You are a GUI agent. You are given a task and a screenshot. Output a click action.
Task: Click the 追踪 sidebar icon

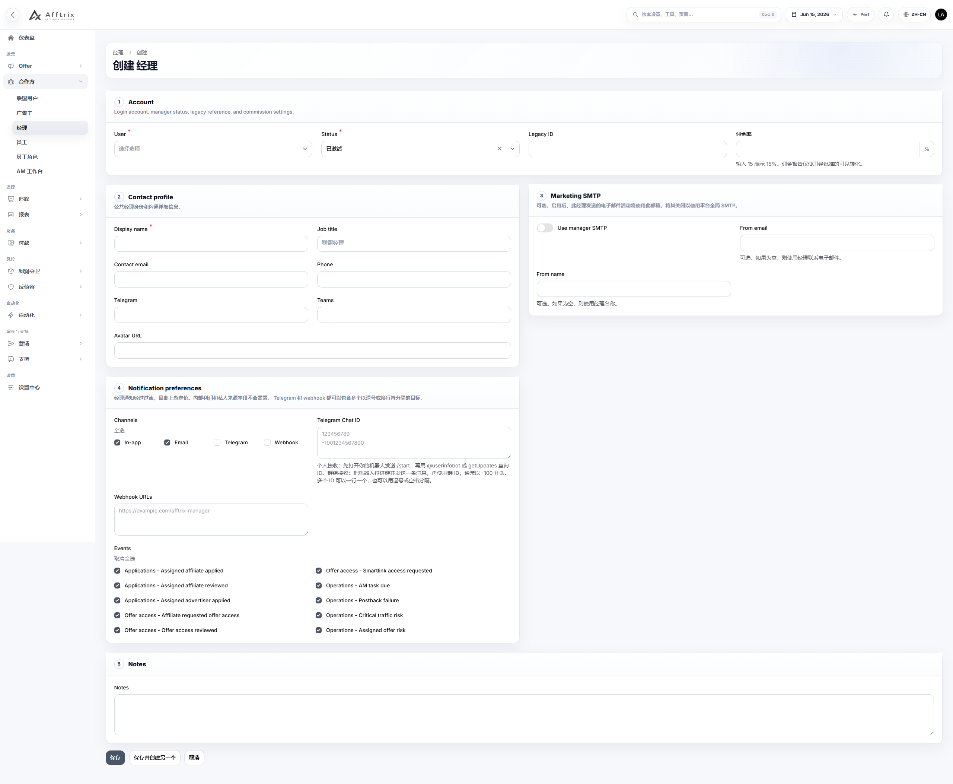(11, 199)
